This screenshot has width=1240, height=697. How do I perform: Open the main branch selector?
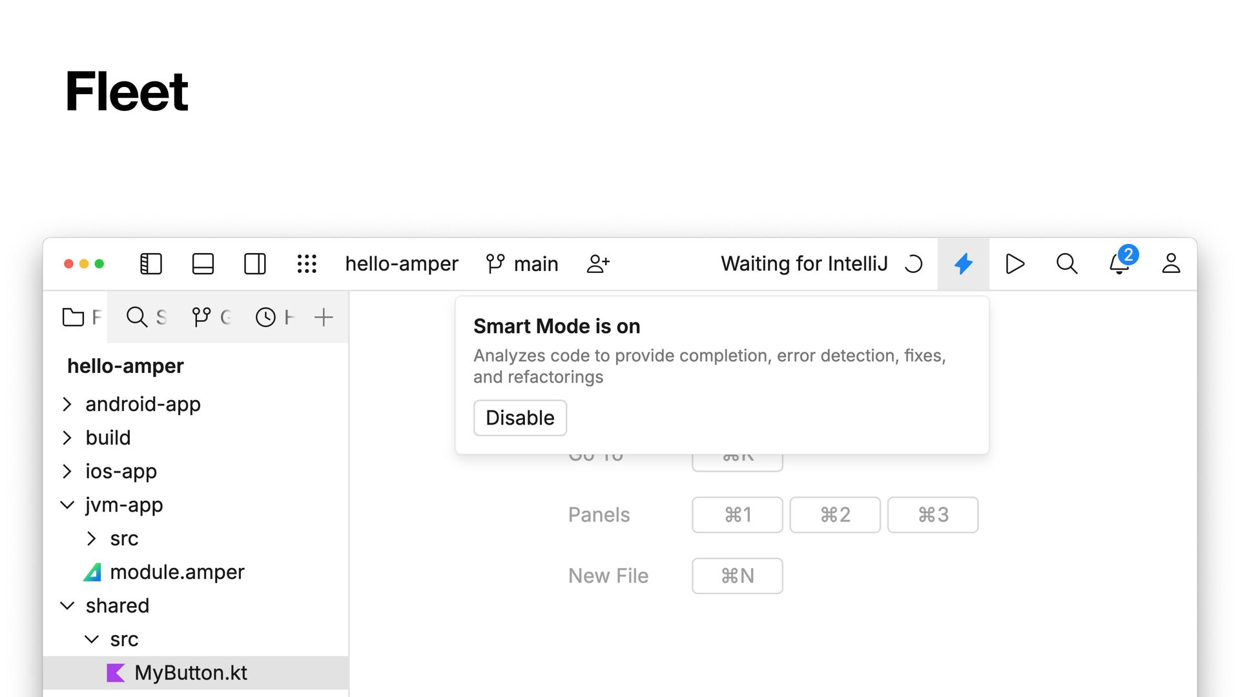(522, 264)
